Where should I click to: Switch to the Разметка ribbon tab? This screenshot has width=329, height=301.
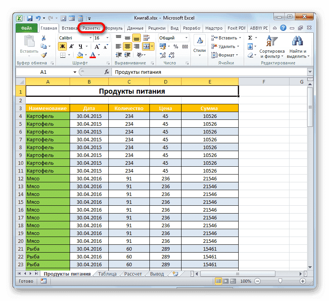(x=91, y=28)
